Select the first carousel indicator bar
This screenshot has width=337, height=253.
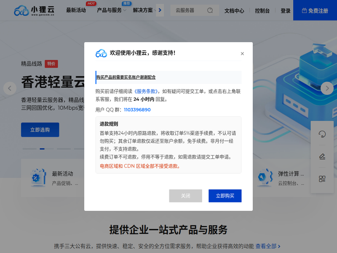click(x=29, y=149)
